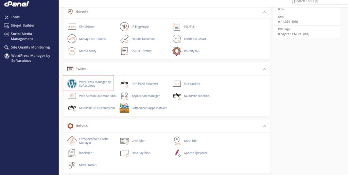Open the IP Engelleyici icon
The height and width of the screenshot is (175, 348).
pos(124,27)
